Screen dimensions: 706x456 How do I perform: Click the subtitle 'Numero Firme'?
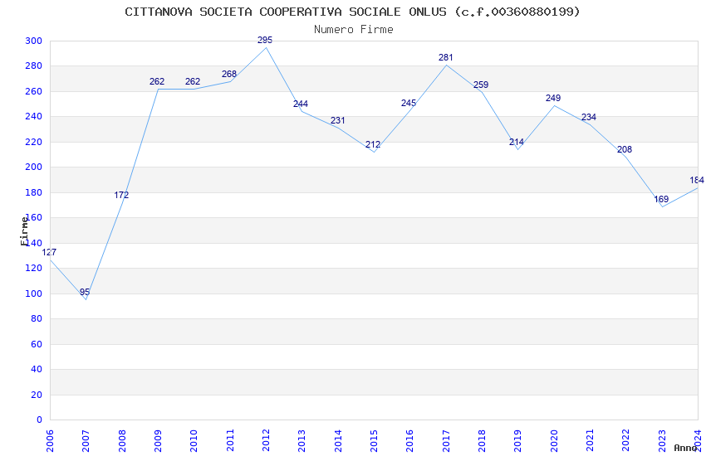coord(354,30)
